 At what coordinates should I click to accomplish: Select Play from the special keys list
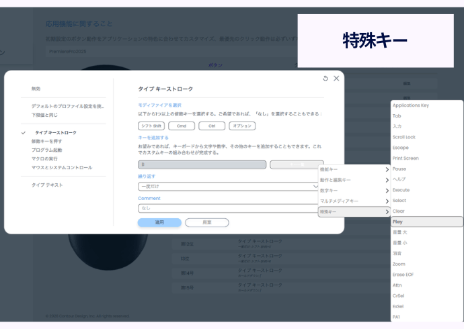pyautogui.click(x=427, y=222)
